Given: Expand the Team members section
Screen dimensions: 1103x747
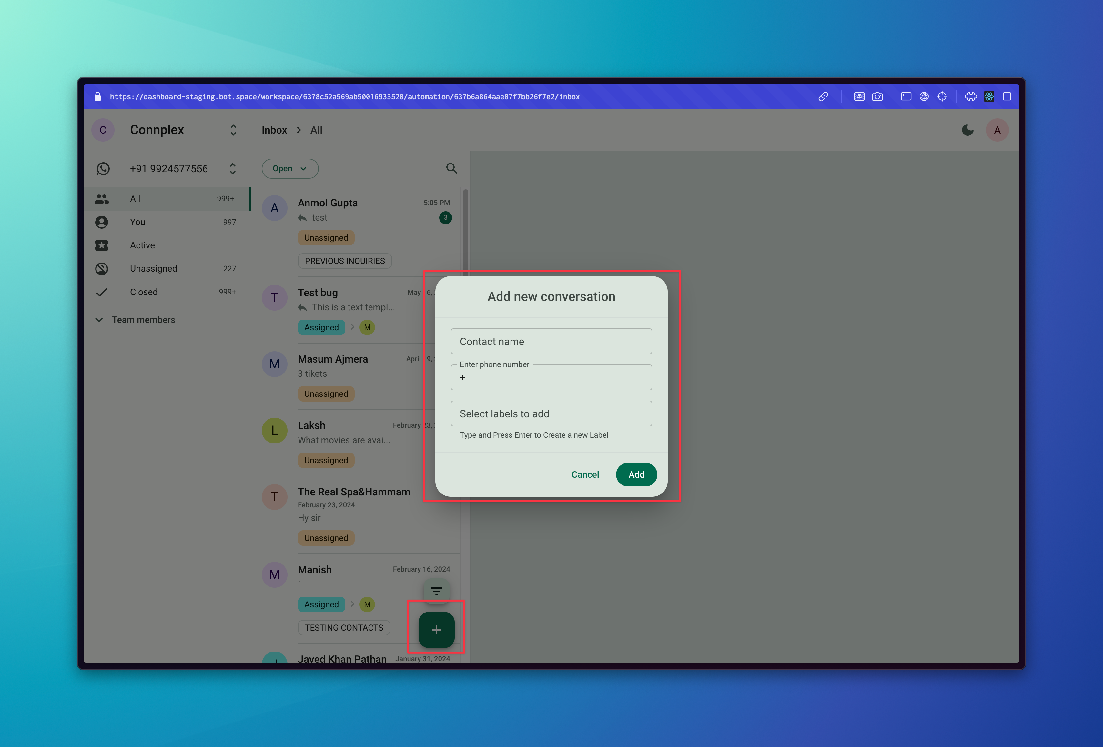Looking at the screenshot, I should [143, 320].
